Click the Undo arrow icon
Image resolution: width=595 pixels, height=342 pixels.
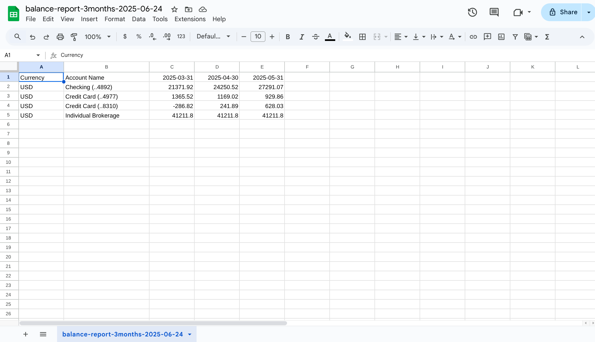(33, 37)
